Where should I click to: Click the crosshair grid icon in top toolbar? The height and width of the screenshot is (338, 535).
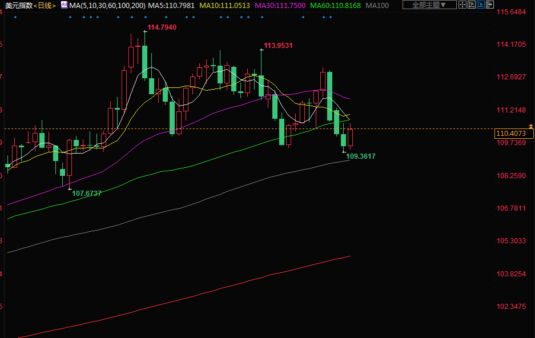pyautogui.click(x=462, y=5)
